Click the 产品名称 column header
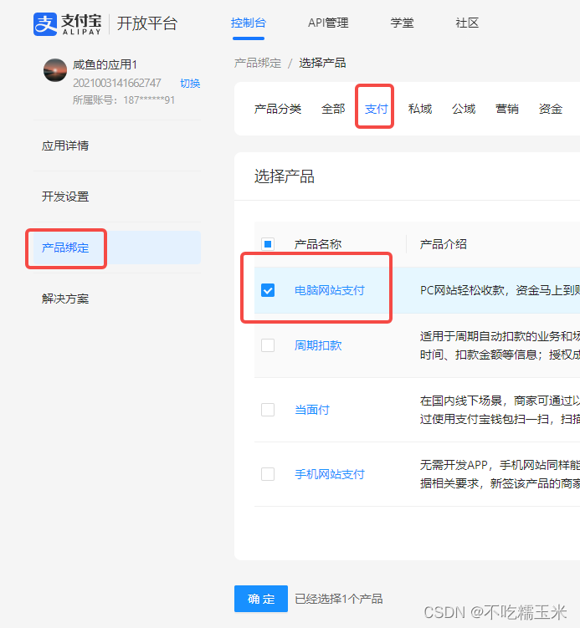Image resolution: width=580 pixels, height=628 pixels. (318, 244)
